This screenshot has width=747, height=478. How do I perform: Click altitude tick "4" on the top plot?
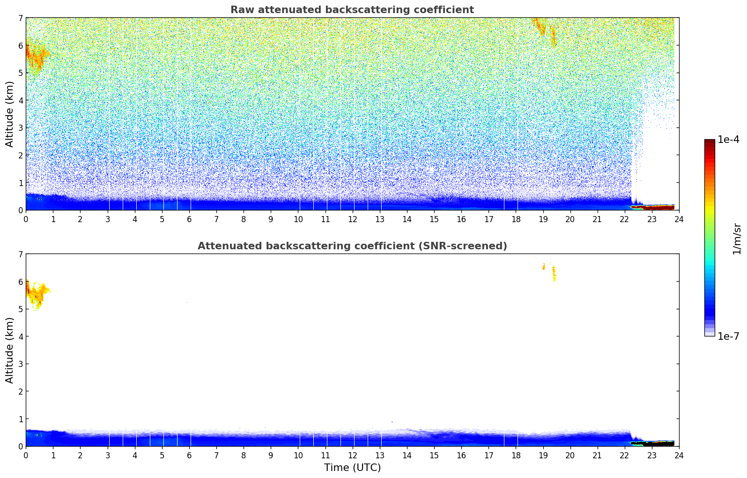click(x=20, y=100)
